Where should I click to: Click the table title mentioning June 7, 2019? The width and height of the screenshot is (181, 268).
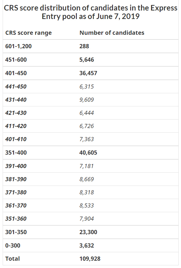pos(90,12)
